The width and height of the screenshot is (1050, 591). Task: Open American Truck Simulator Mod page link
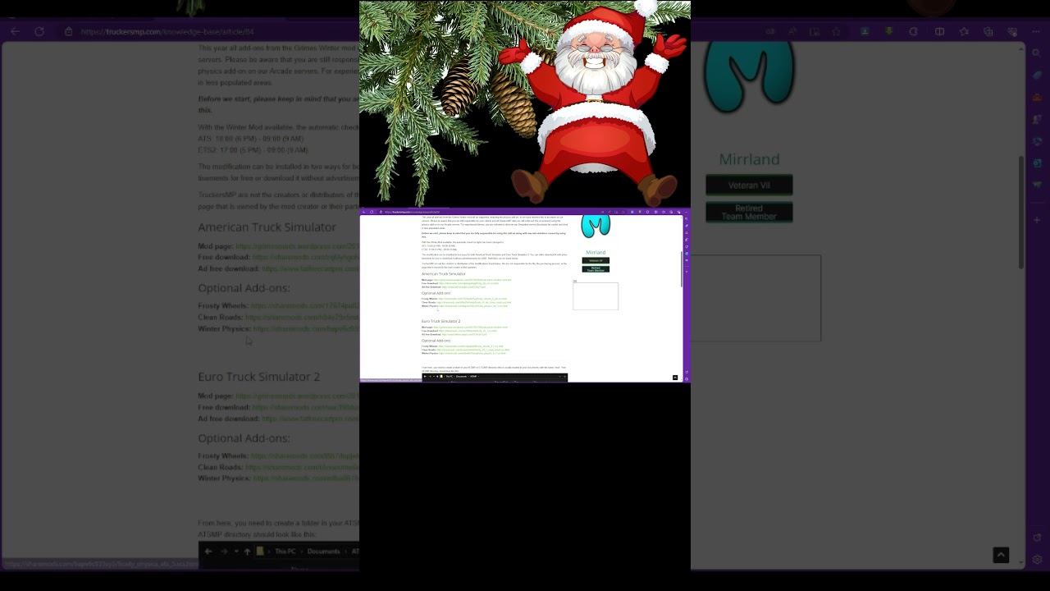[472, 280]
